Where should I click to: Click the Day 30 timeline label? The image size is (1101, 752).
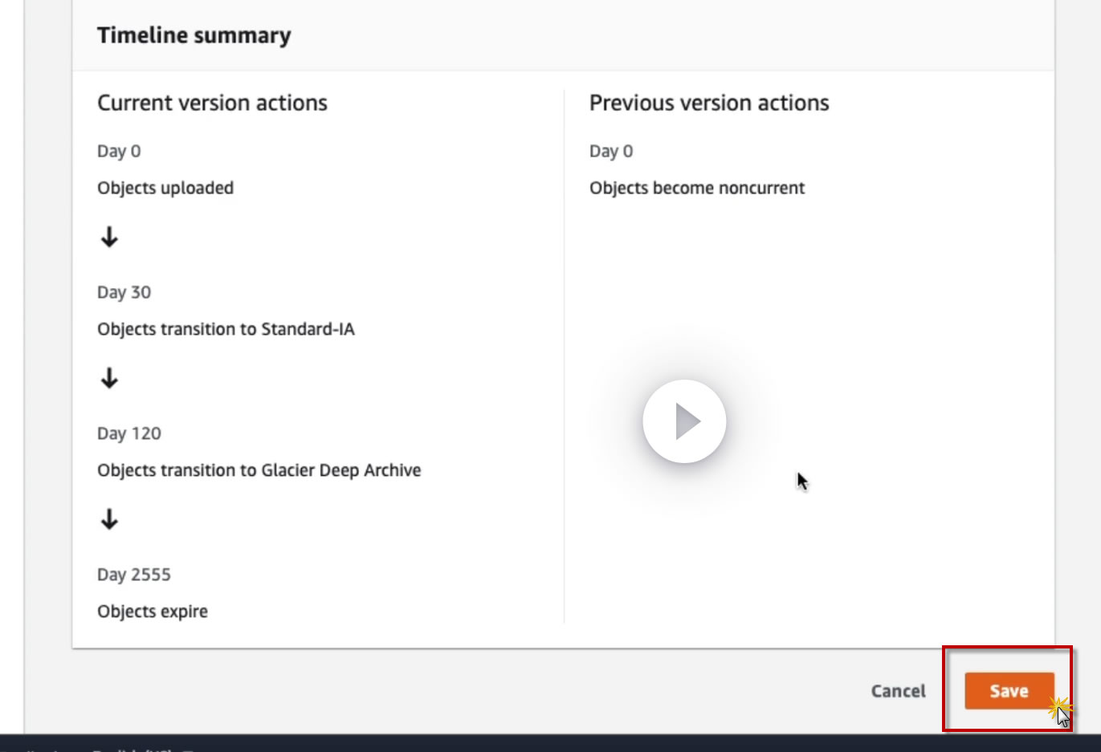tap(124, 292)
